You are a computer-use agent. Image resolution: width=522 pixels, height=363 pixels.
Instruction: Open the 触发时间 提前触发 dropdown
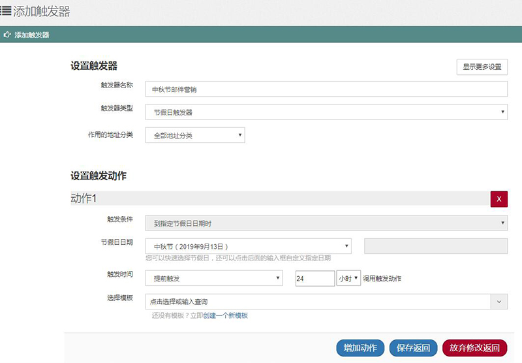click(213, 278)
